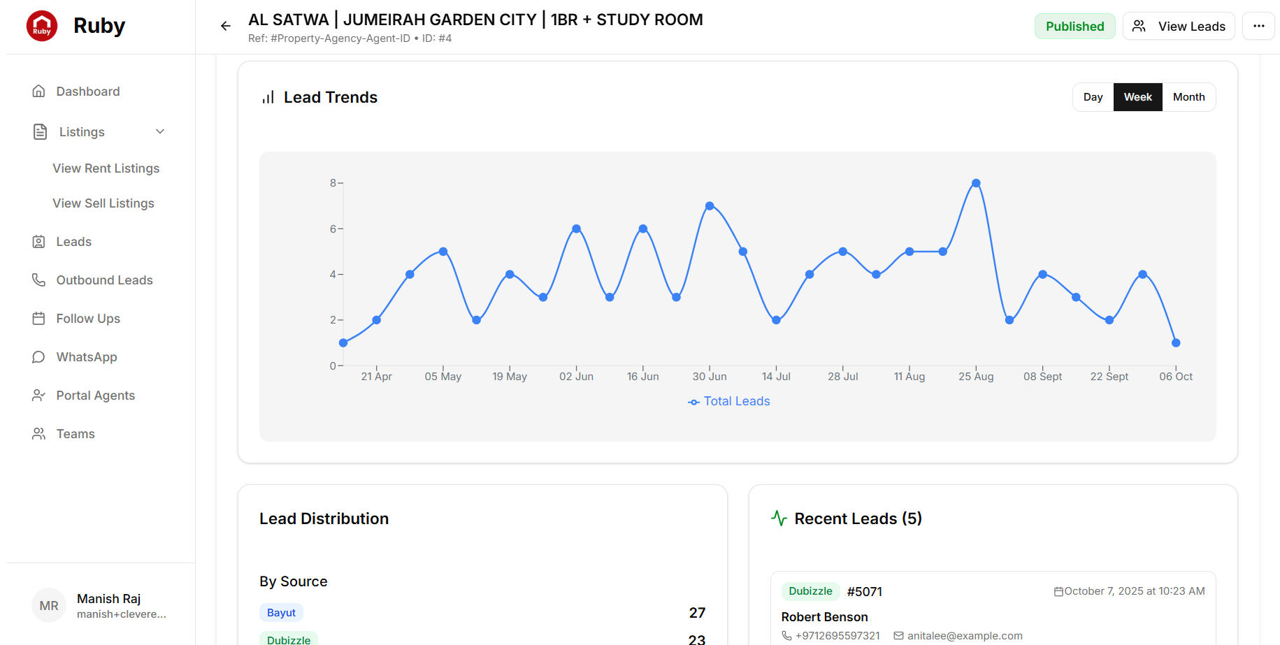Image resolution: width=1280 pixels, height=645 pixels.
Task: Click the Follow Ups calendar icon
Action: tap(39, 318)
